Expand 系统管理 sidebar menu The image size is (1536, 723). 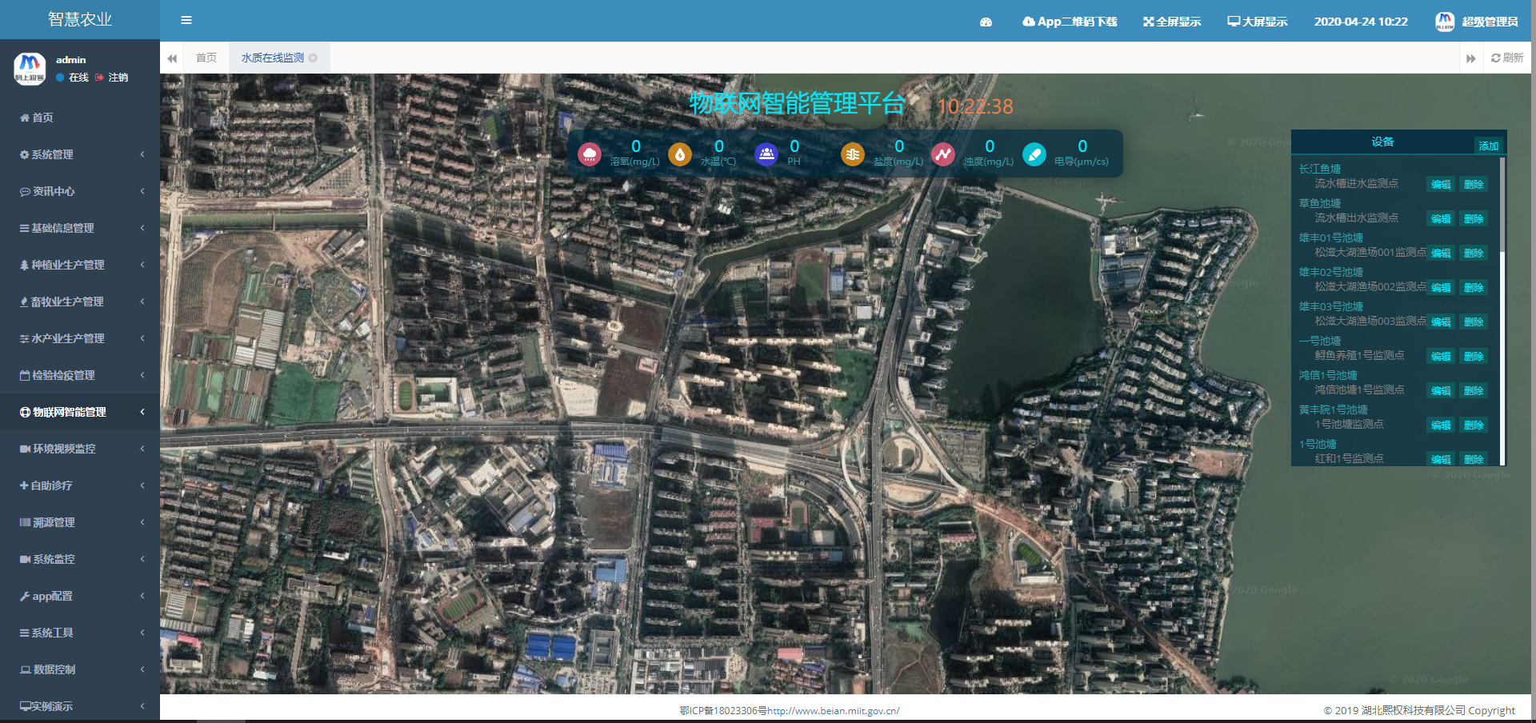click(x=80, y=154)
